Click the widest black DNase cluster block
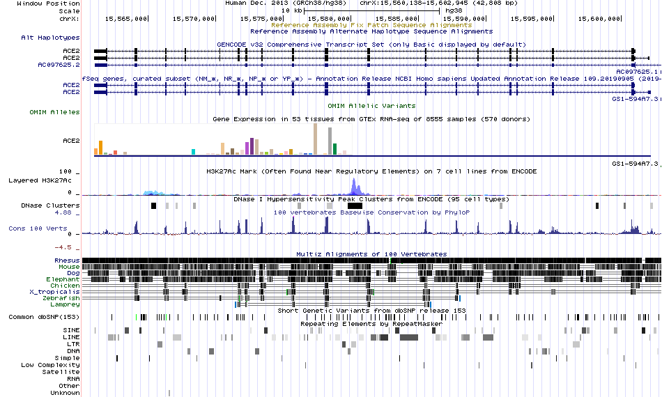Image resolution: width=662 pixels, height=397 pixels. pos(355,206)
